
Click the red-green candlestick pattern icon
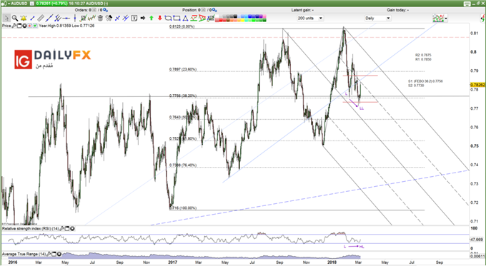(91, 19)
